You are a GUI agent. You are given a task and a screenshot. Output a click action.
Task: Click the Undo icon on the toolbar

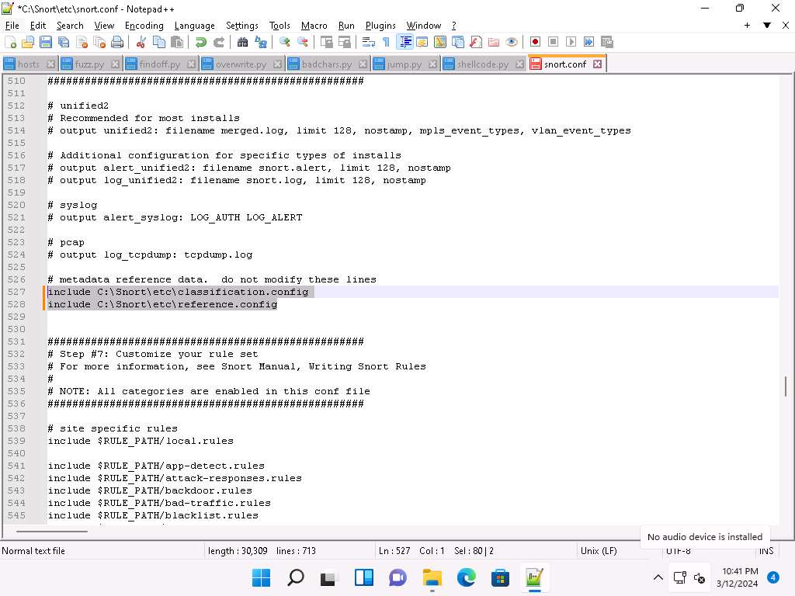[200, 42]
